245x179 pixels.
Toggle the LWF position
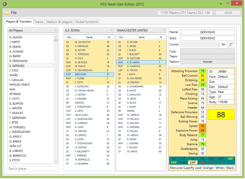(193, 162)
